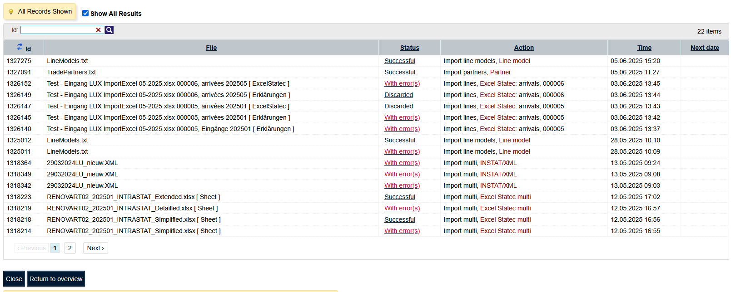Type in the Id search input field
Screen dimensions: 731x292
(57, 30)
